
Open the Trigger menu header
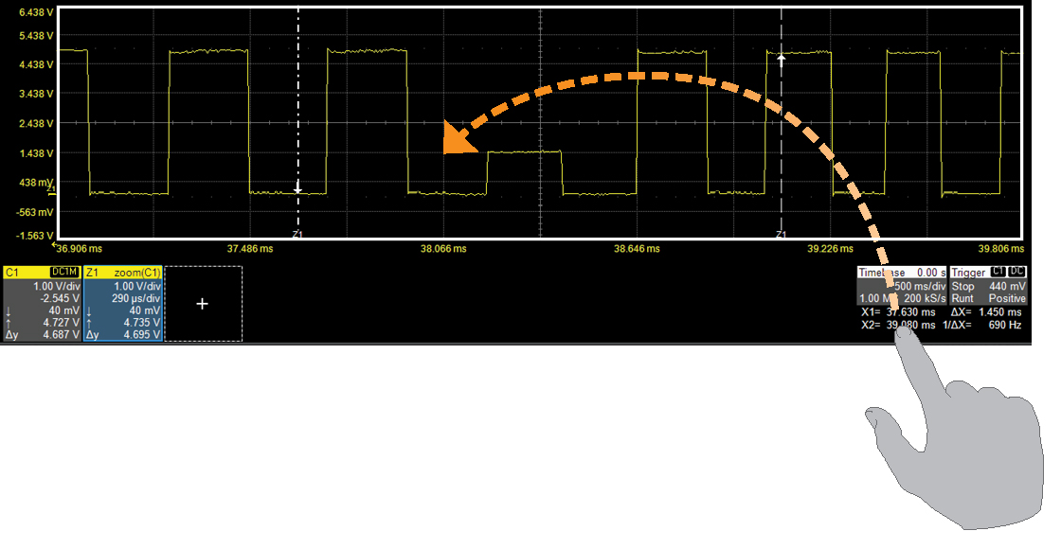pos(971,272)
